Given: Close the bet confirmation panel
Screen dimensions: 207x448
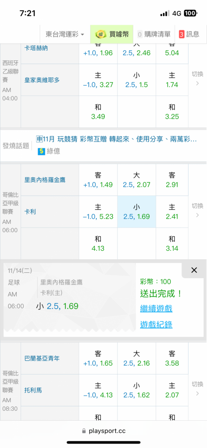Looking at the screenshot, I should click(194, 270).
